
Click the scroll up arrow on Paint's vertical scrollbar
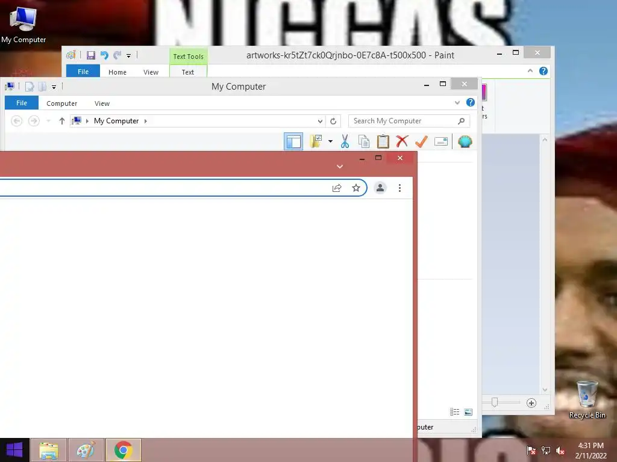545,140
